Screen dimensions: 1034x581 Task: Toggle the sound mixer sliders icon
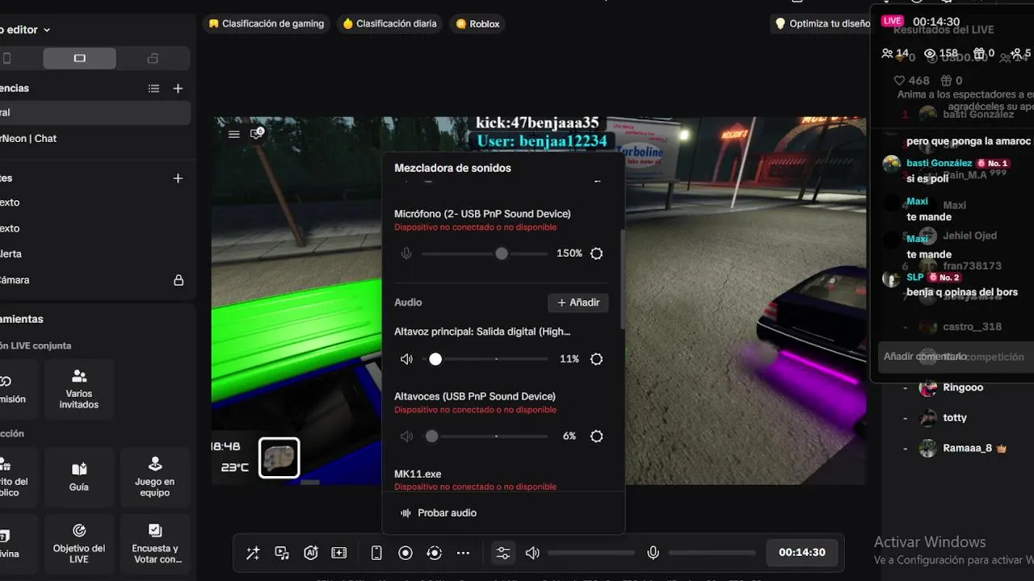(x=502, y=553)
